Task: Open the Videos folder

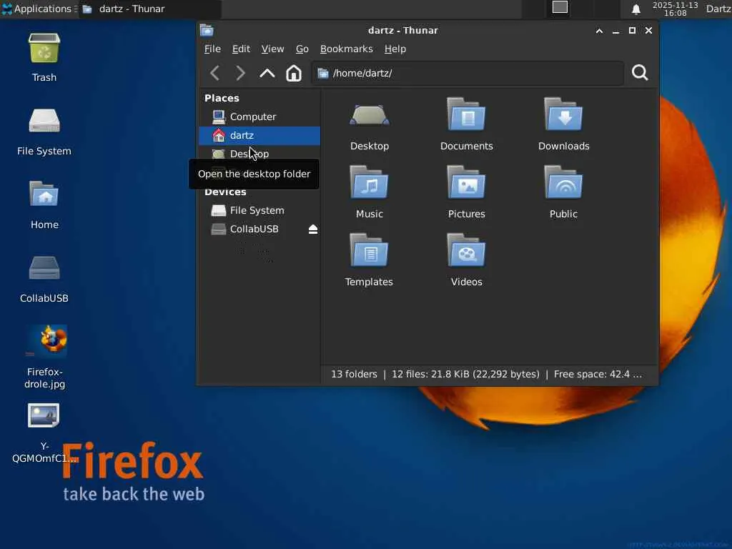Action: 466,260
